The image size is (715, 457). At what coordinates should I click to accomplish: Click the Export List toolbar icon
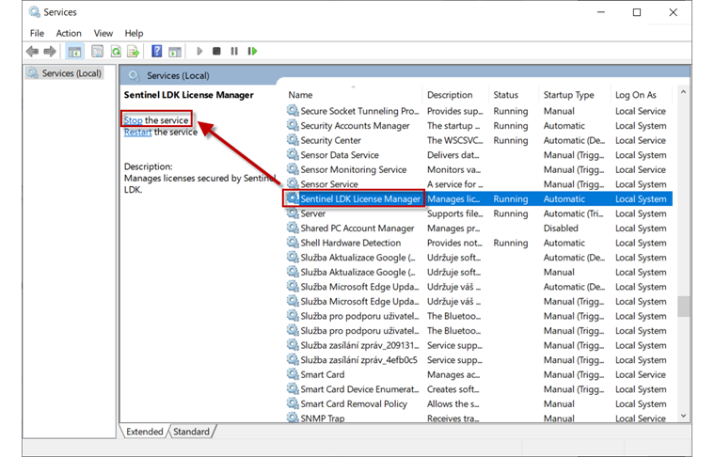(x=134, y=52)
